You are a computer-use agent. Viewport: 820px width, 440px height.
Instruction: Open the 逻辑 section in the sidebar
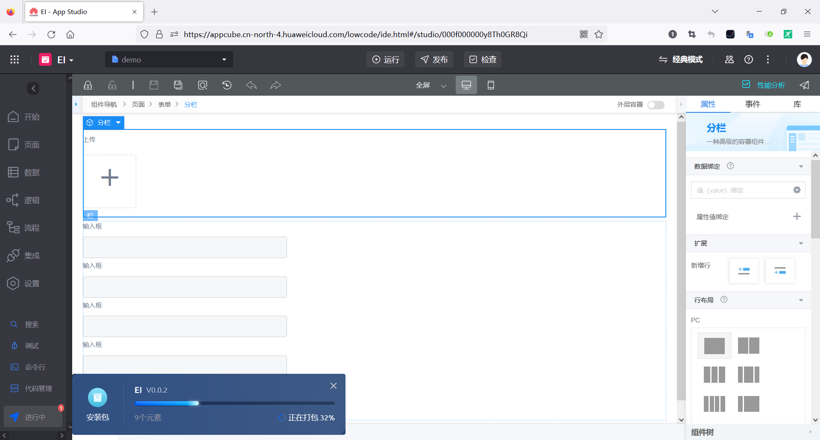point(24,200)
